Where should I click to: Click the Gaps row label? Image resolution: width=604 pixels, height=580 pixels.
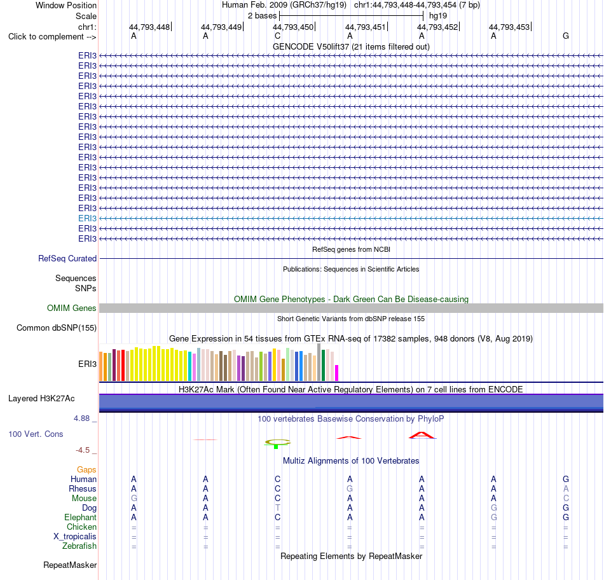click(86, 469)
